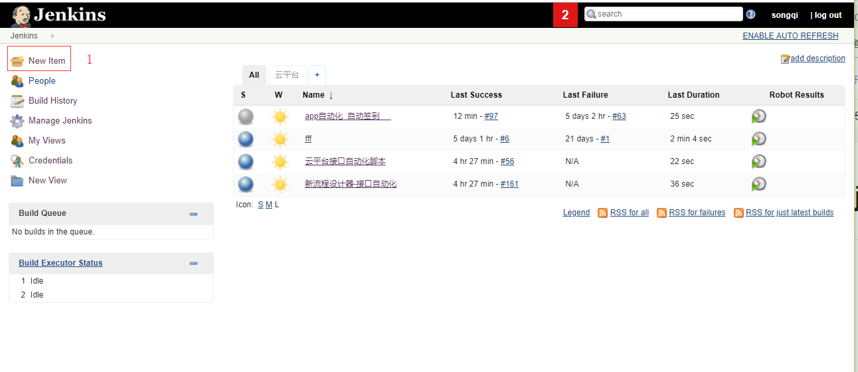Open the New Item icon in sidebar
This screenshot has height=372, width=858.
17,60
